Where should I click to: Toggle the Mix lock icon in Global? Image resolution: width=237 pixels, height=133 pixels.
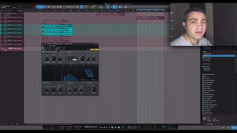tap(96, 85)
